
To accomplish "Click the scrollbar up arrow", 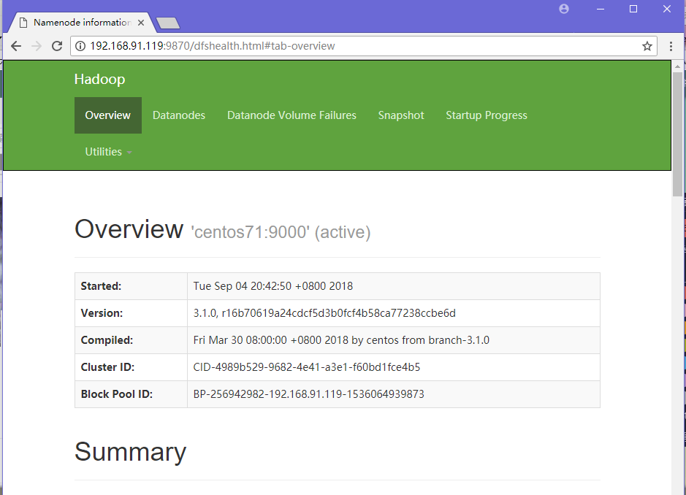I will [678, 67].
